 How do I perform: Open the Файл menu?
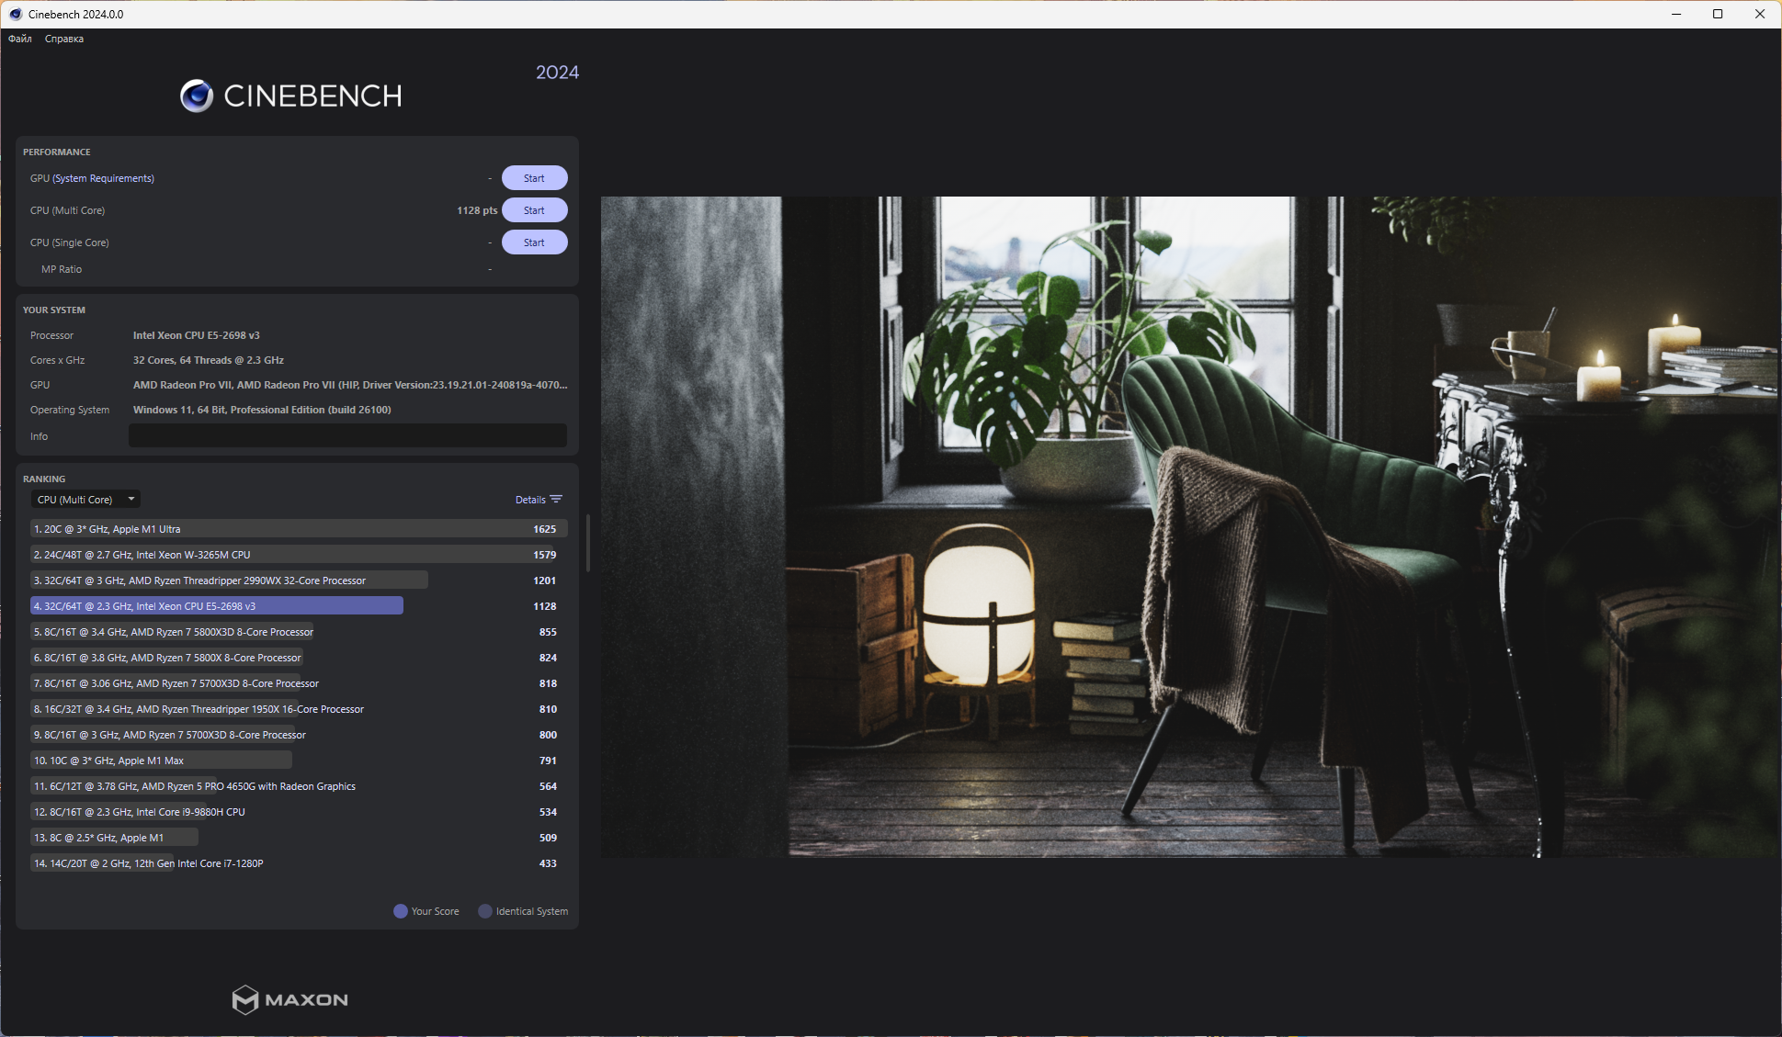point(20,39)
